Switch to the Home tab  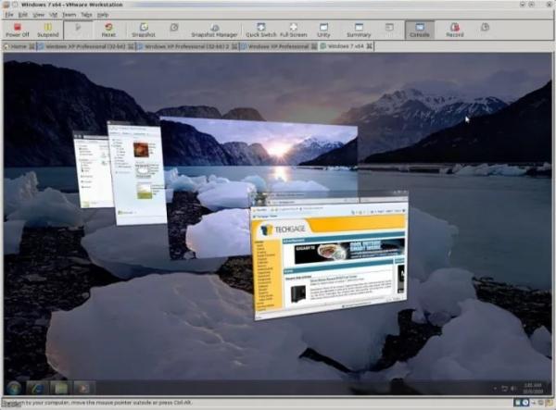[x=16, y=45]
